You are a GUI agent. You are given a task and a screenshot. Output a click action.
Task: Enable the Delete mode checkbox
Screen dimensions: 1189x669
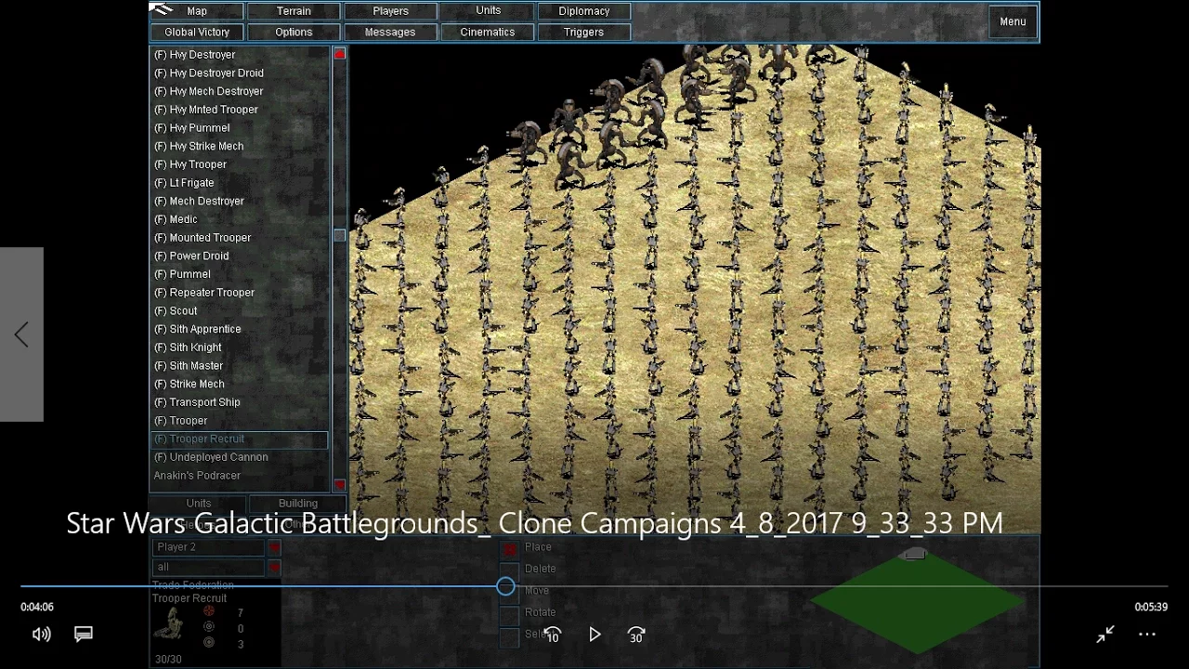point(509,569)
